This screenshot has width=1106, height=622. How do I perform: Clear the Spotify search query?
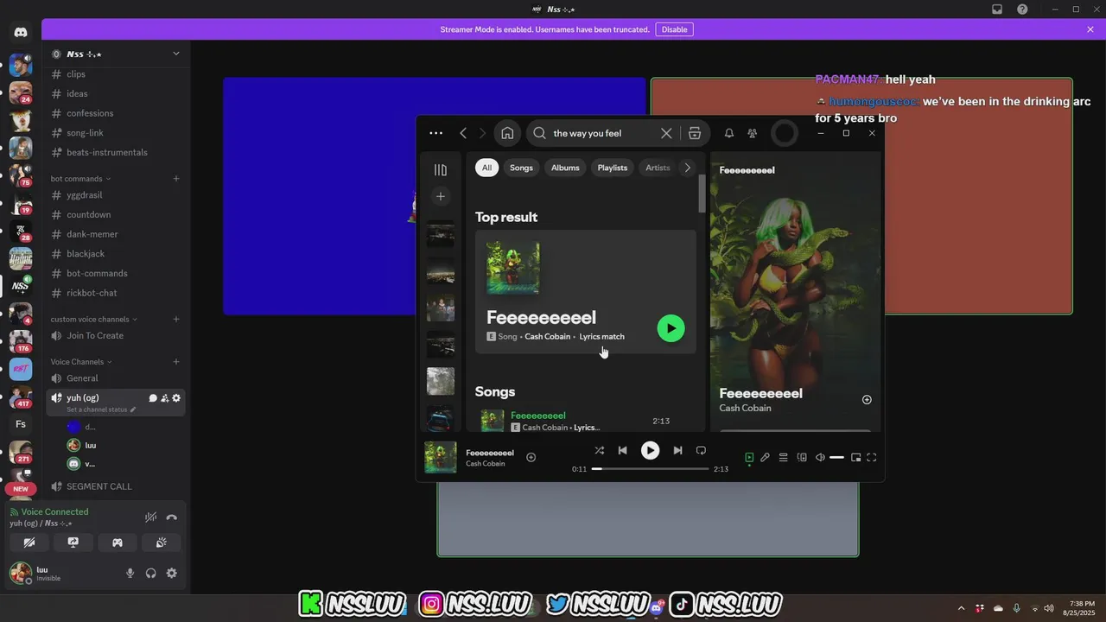pos(666,133)
